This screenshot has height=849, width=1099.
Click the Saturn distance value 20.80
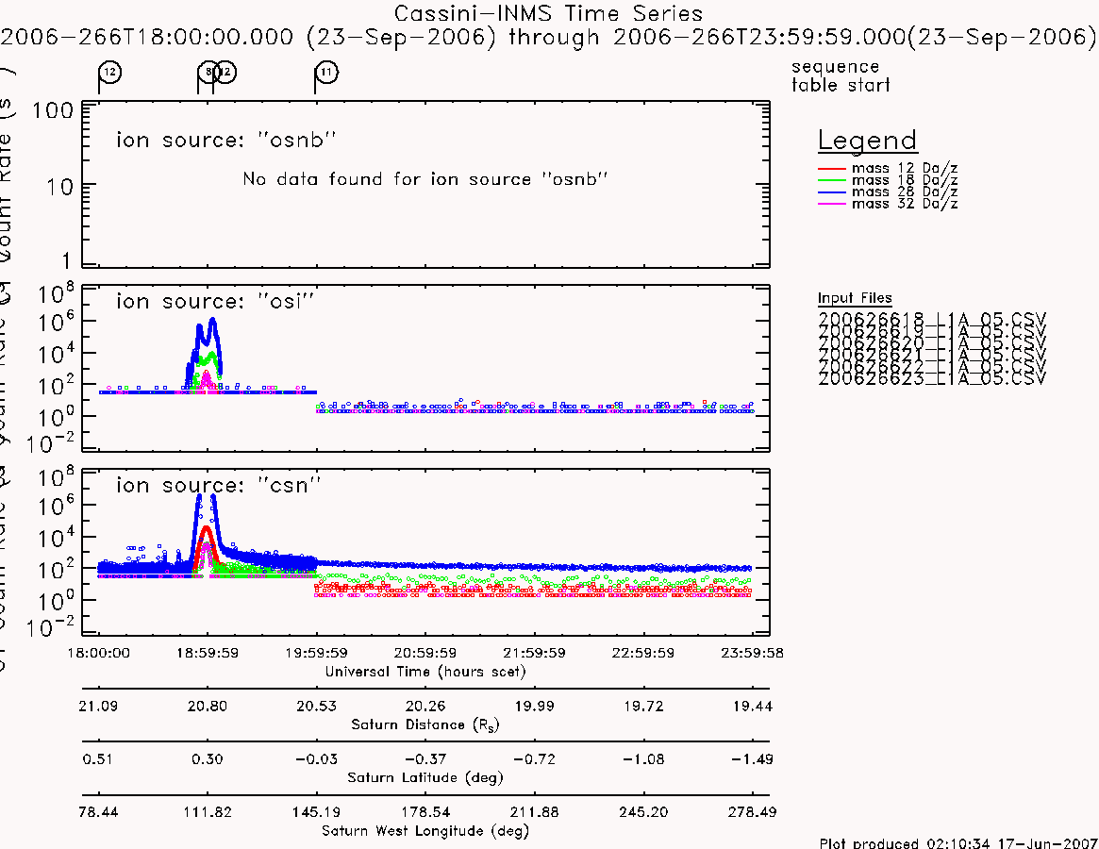[x=207, y=706]
